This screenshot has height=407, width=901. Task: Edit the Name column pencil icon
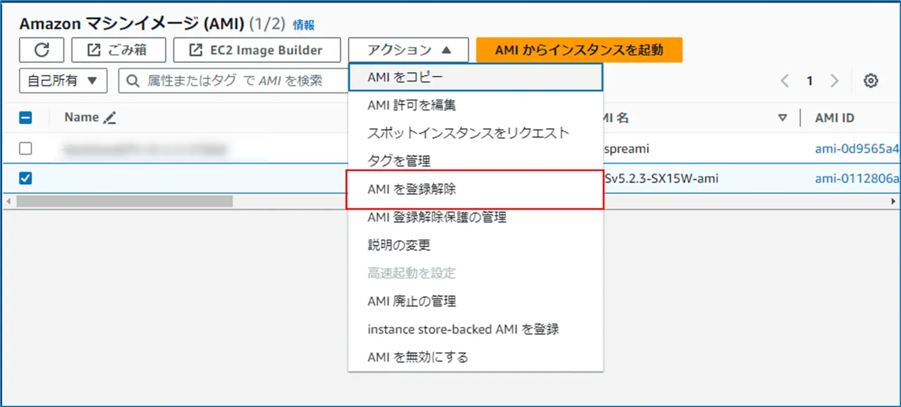pyautogui.click(x=110, y=118)
